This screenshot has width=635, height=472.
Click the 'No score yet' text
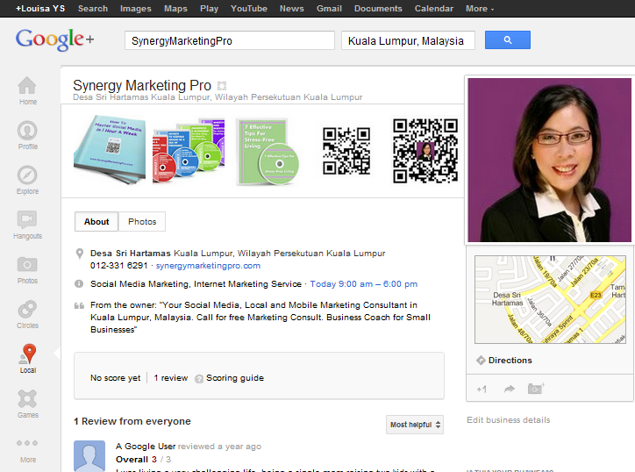point(115,378)
